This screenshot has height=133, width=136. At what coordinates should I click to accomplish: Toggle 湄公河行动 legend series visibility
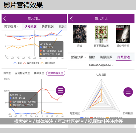tap(48, 63)
